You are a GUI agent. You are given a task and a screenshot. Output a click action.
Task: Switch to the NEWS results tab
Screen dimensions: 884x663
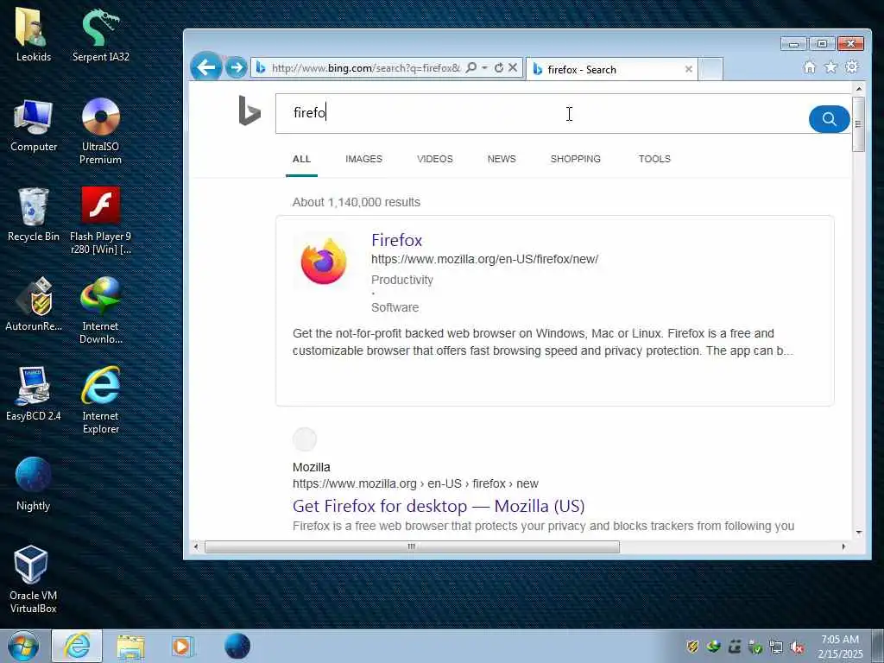click(x=502, y=159)
